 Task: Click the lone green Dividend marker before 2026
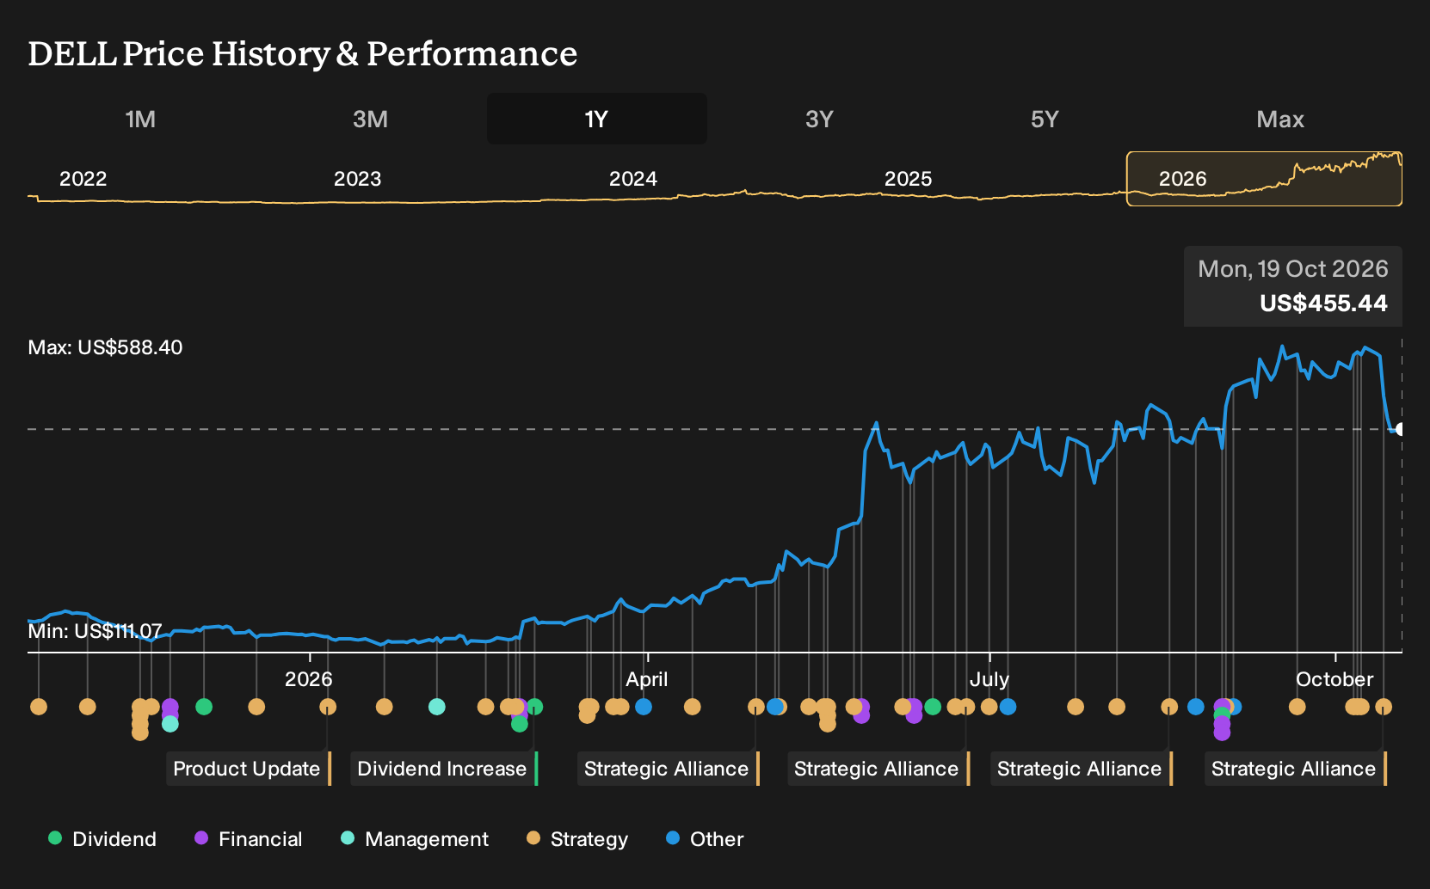point(204,707)
